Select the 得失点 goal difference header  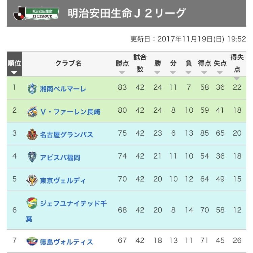click(237, 63)
